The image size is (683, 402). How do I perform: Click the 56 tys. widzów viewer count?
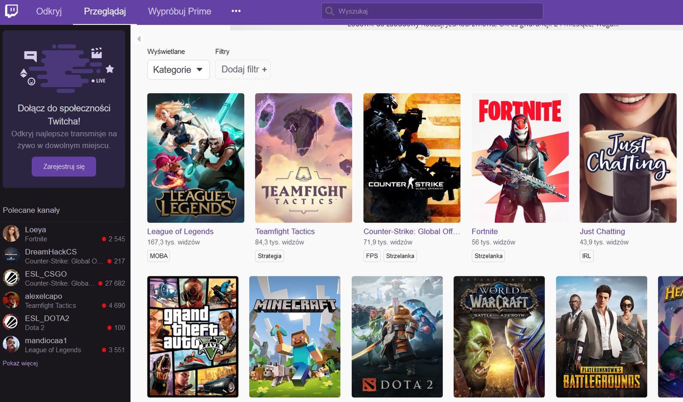click(x=494, y=242)
